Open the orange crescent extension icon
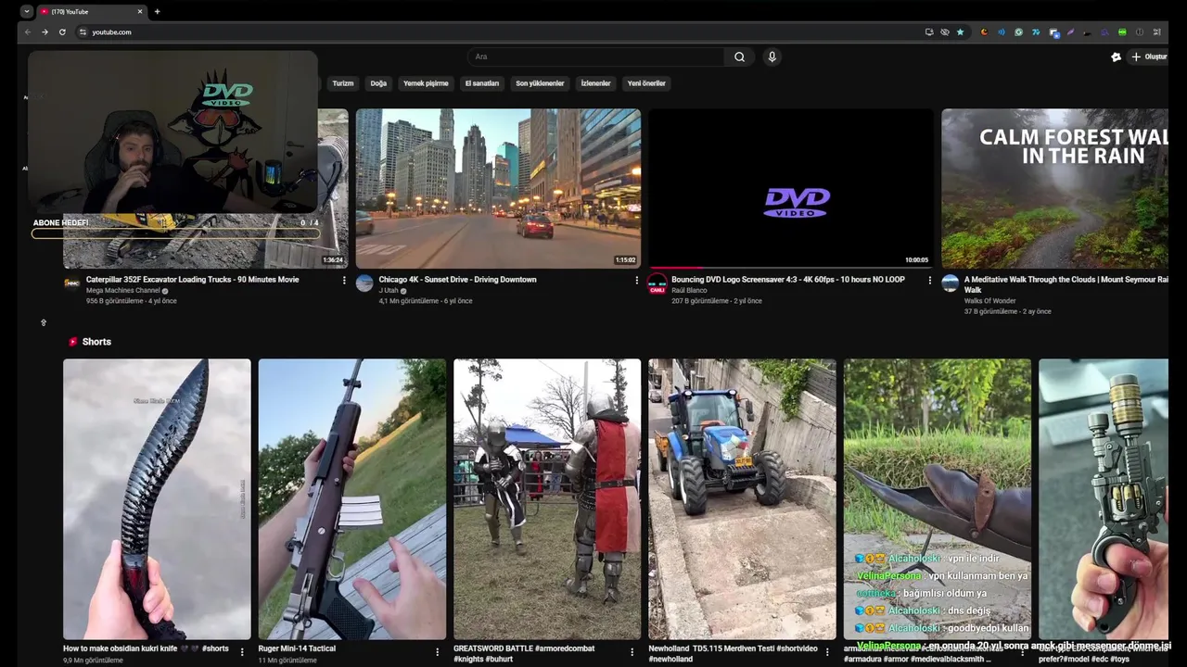 click(x=984, y=31)
